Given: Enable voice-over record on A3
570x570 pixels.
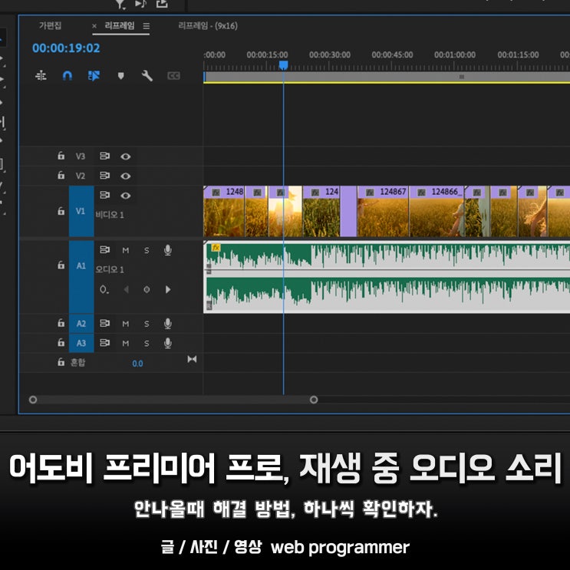Looking at the screenshot, I should pos(167,343).
